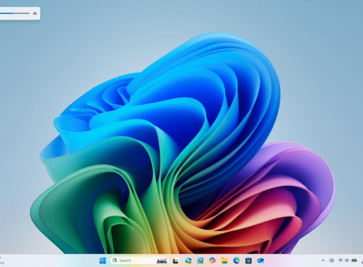363x267 pixels.
Task: Launch Microsoft Edge browser
Action: point(236,260)
